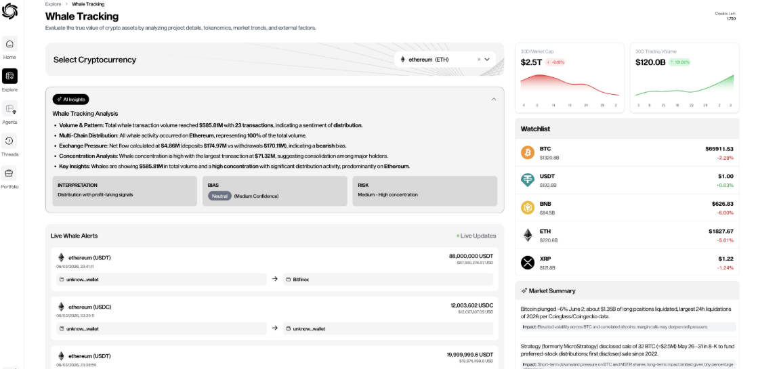The image size is (758, 369).
Task: Click the sender unknown wallet in the 88,000,000 USDT alert
Action: coord(161,279)
